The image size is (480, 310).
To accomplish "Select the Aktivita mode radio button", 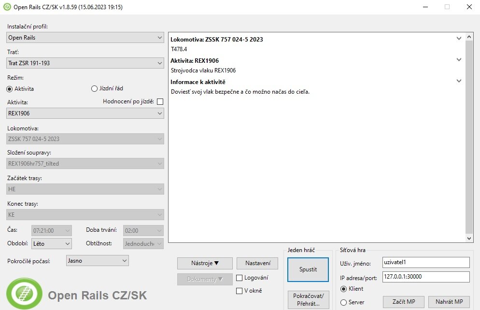I will 10,89.
